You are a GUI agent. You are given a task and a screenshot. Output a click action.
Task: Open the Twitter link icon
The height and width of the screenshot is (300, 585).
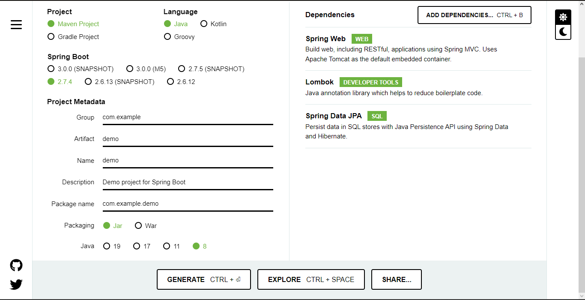(16, 284)
